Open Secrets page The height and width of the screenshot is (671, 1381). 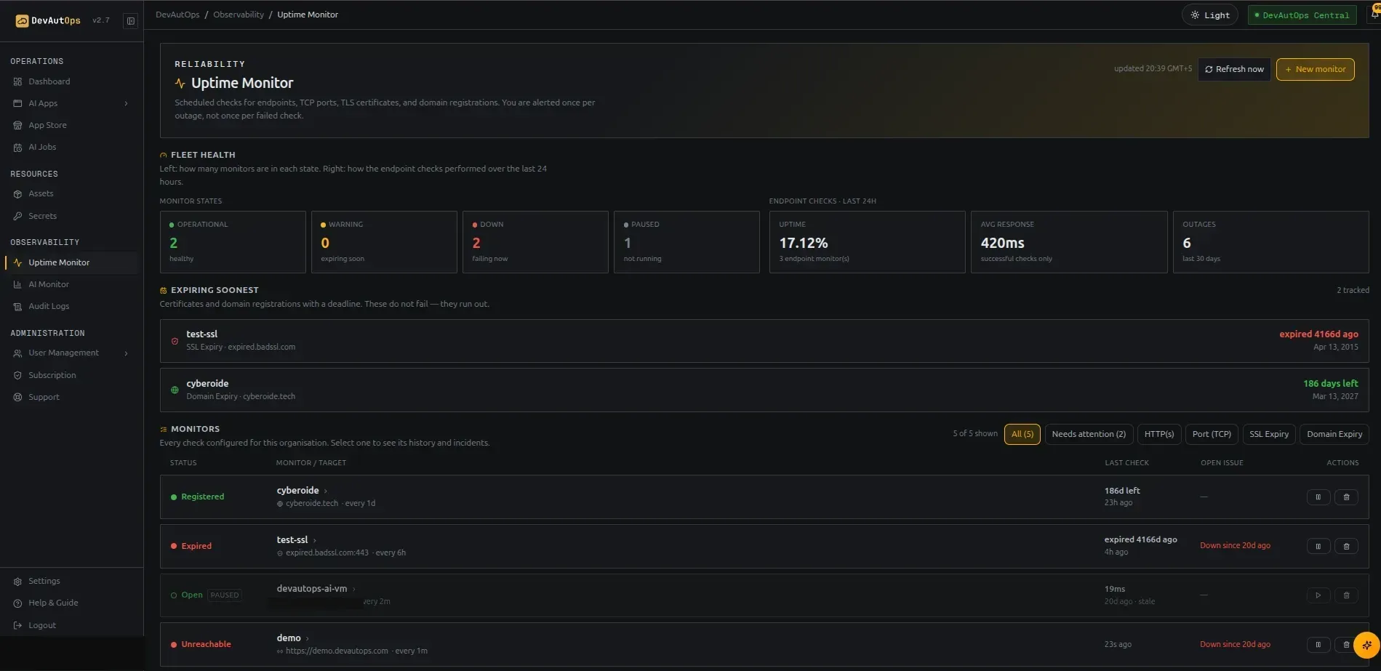coord(42,216)
